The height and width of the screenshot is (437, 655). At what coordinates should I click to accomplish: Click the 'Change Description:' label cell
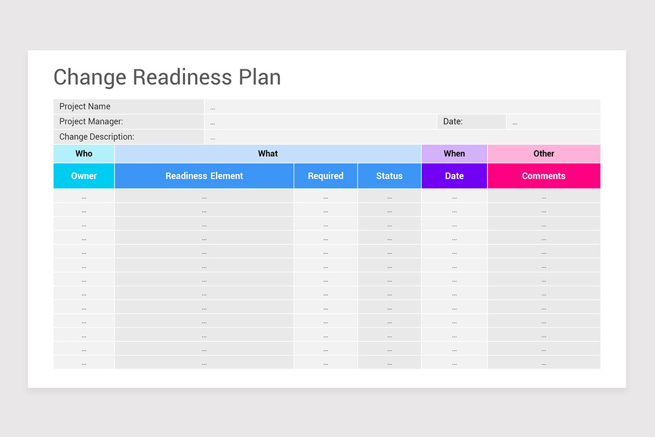click(128, 137)
